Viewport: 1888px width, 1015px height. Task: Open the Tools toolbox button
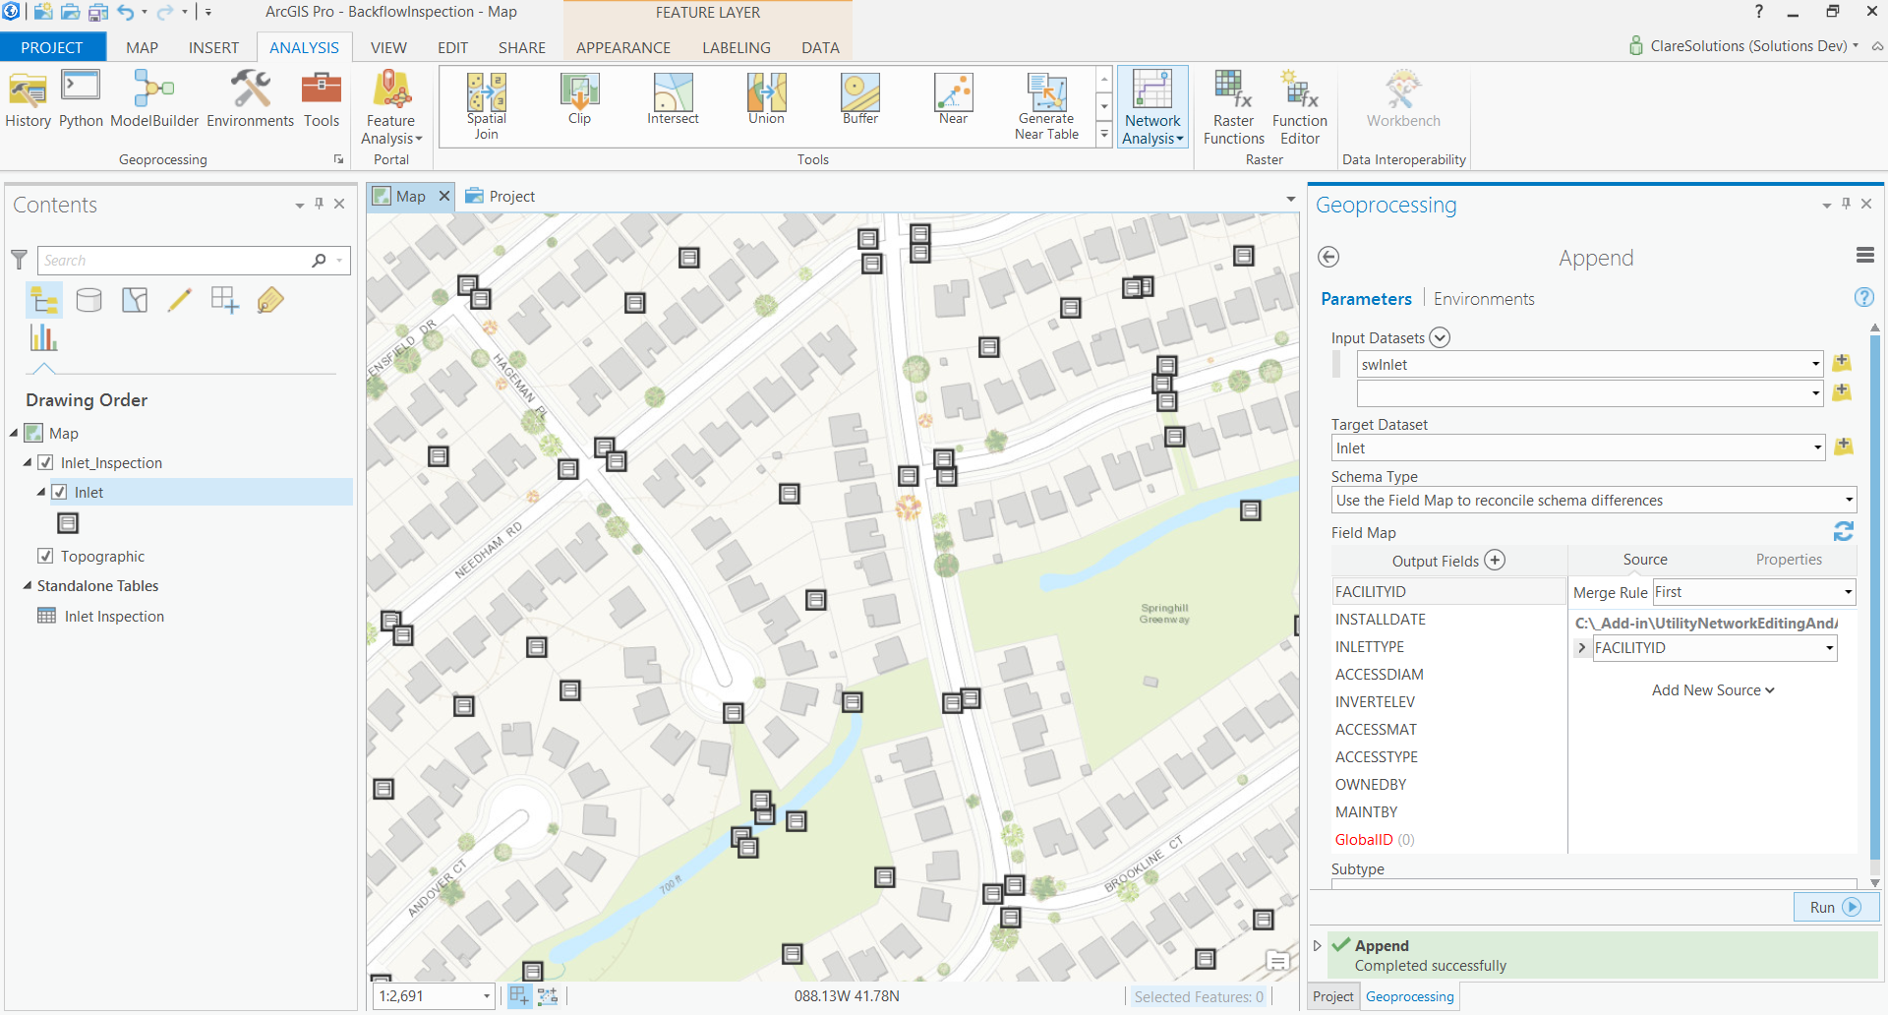322,99
